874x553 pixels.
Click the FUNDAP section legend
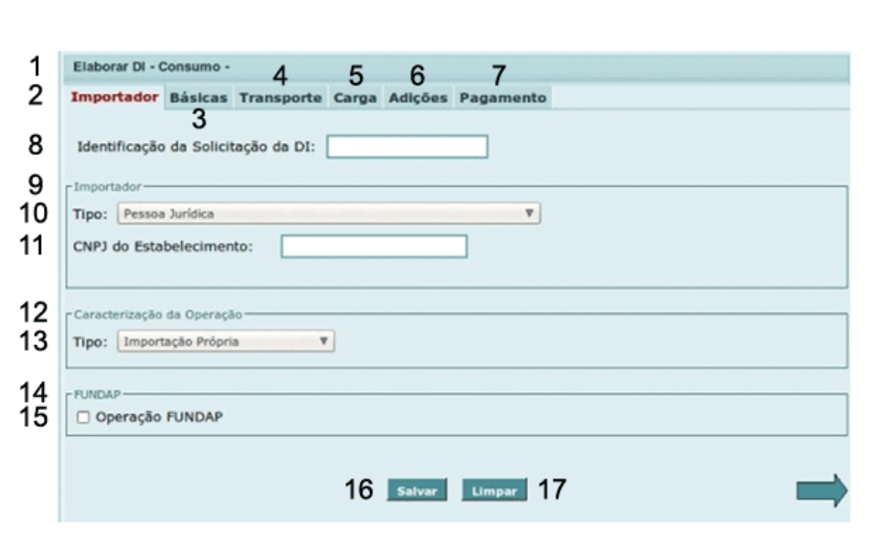(x=97, y=394)
